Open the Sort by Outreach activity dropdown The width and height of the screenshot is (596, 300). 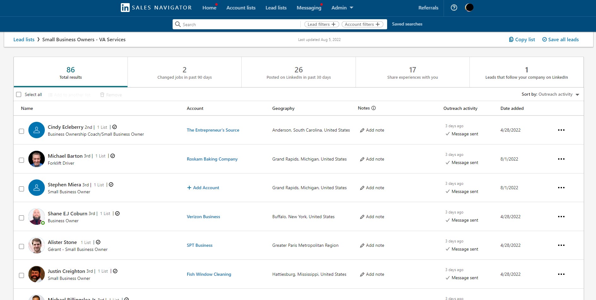(551, 94)
